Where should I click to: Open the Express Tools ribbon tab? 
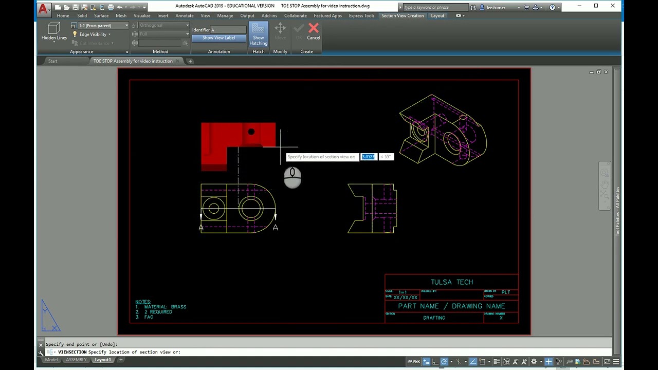pyautogui.click(x=361, y=16)
